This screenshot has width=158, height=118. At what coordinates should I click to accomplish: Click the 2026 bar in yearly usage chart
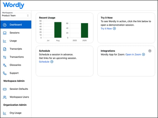[x=84, y=30]
